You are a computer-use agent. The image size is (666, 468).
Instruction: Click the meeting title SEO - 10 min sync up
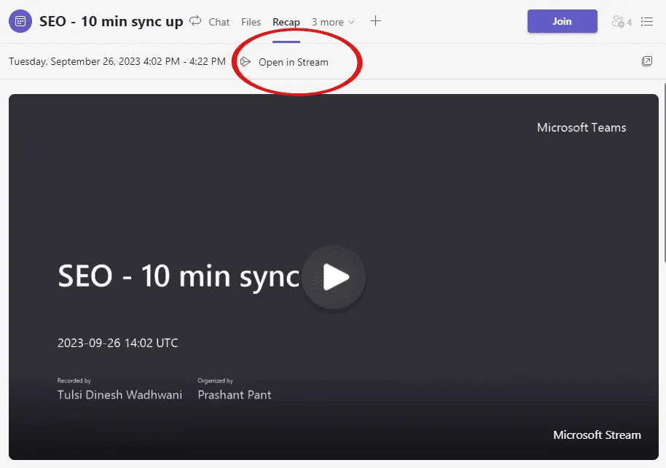(x=111, y=21)
